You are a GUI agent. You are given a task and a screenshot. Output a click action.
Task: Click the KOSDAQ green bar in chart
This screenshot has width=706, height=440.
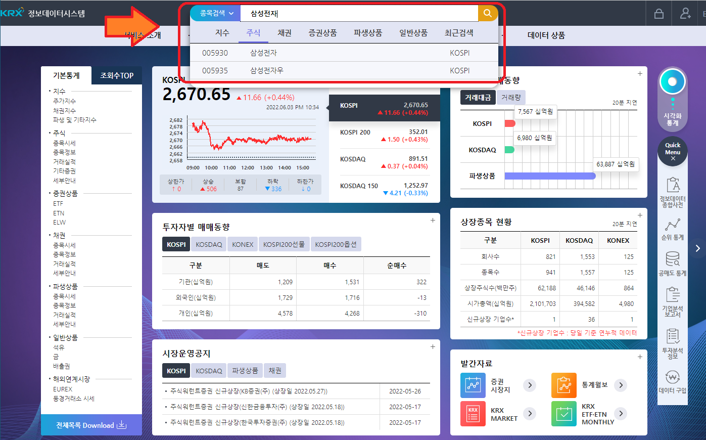509,150
